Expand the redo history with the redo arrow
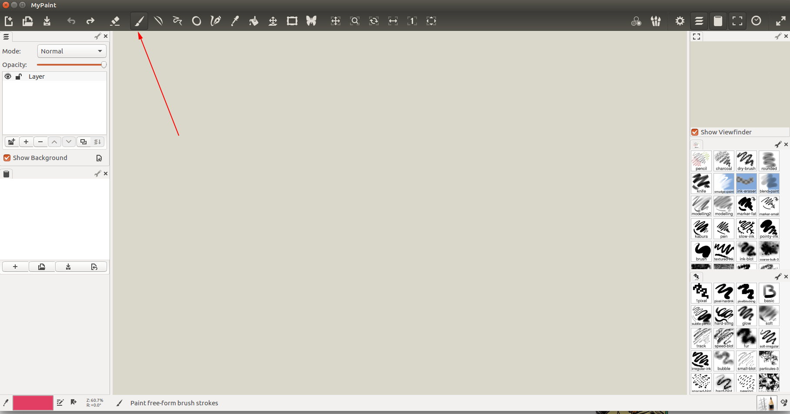This screenshot has width=790, height=414. (x=90, y=20)
